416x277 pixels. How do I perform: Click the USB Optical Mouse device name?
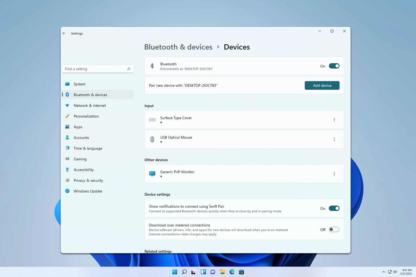tap(176, 137)
